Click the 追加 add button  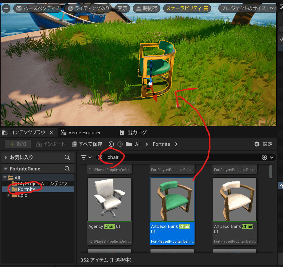18,144
